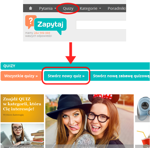Click the Wszystkie quizy button

[x=21, y=76]
